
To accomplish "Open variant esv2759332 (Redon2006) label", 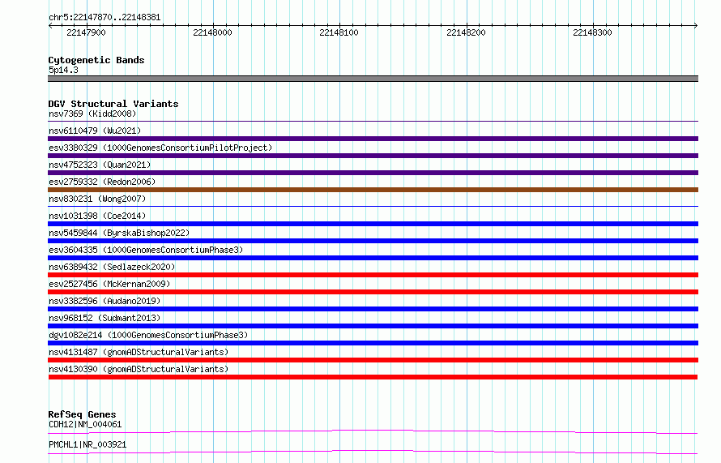I will 102,182.
